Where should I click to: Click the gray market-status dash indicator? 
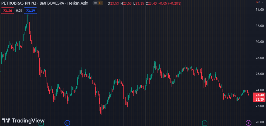pyautogui.click(x=96, y=3)
